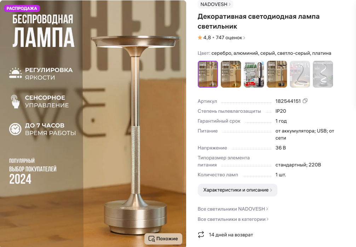Open the NADOVESH brand chip

215,4
